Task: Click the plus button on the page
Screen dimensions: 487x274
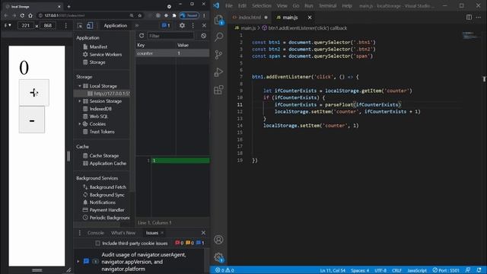Action: click(x=33, y=92)
